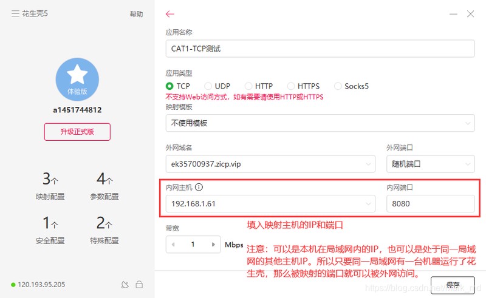Select the TCP application type
This screenshot has height=298, width=486.
(178, 86)
